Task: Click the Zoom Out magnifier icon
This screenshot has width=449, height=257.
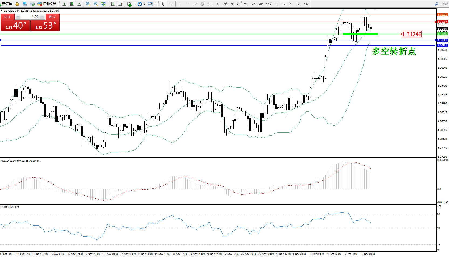Action: tap(95, 4)
